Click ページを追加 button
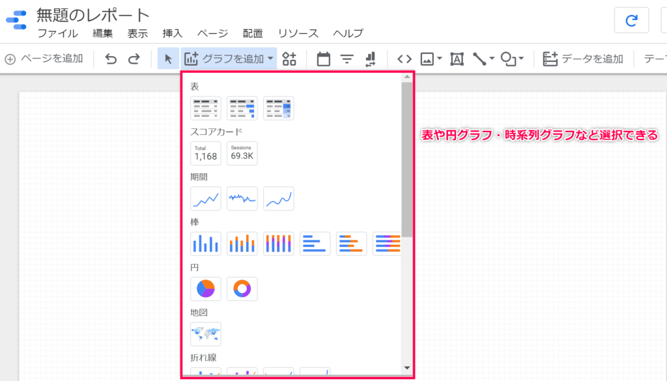Viewport: 667px width, 381px height. tap(44, 59)
